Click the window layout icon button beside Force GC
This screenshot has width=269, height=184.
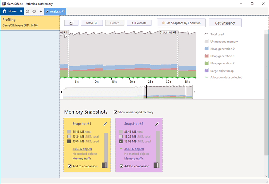pos(71,23)
